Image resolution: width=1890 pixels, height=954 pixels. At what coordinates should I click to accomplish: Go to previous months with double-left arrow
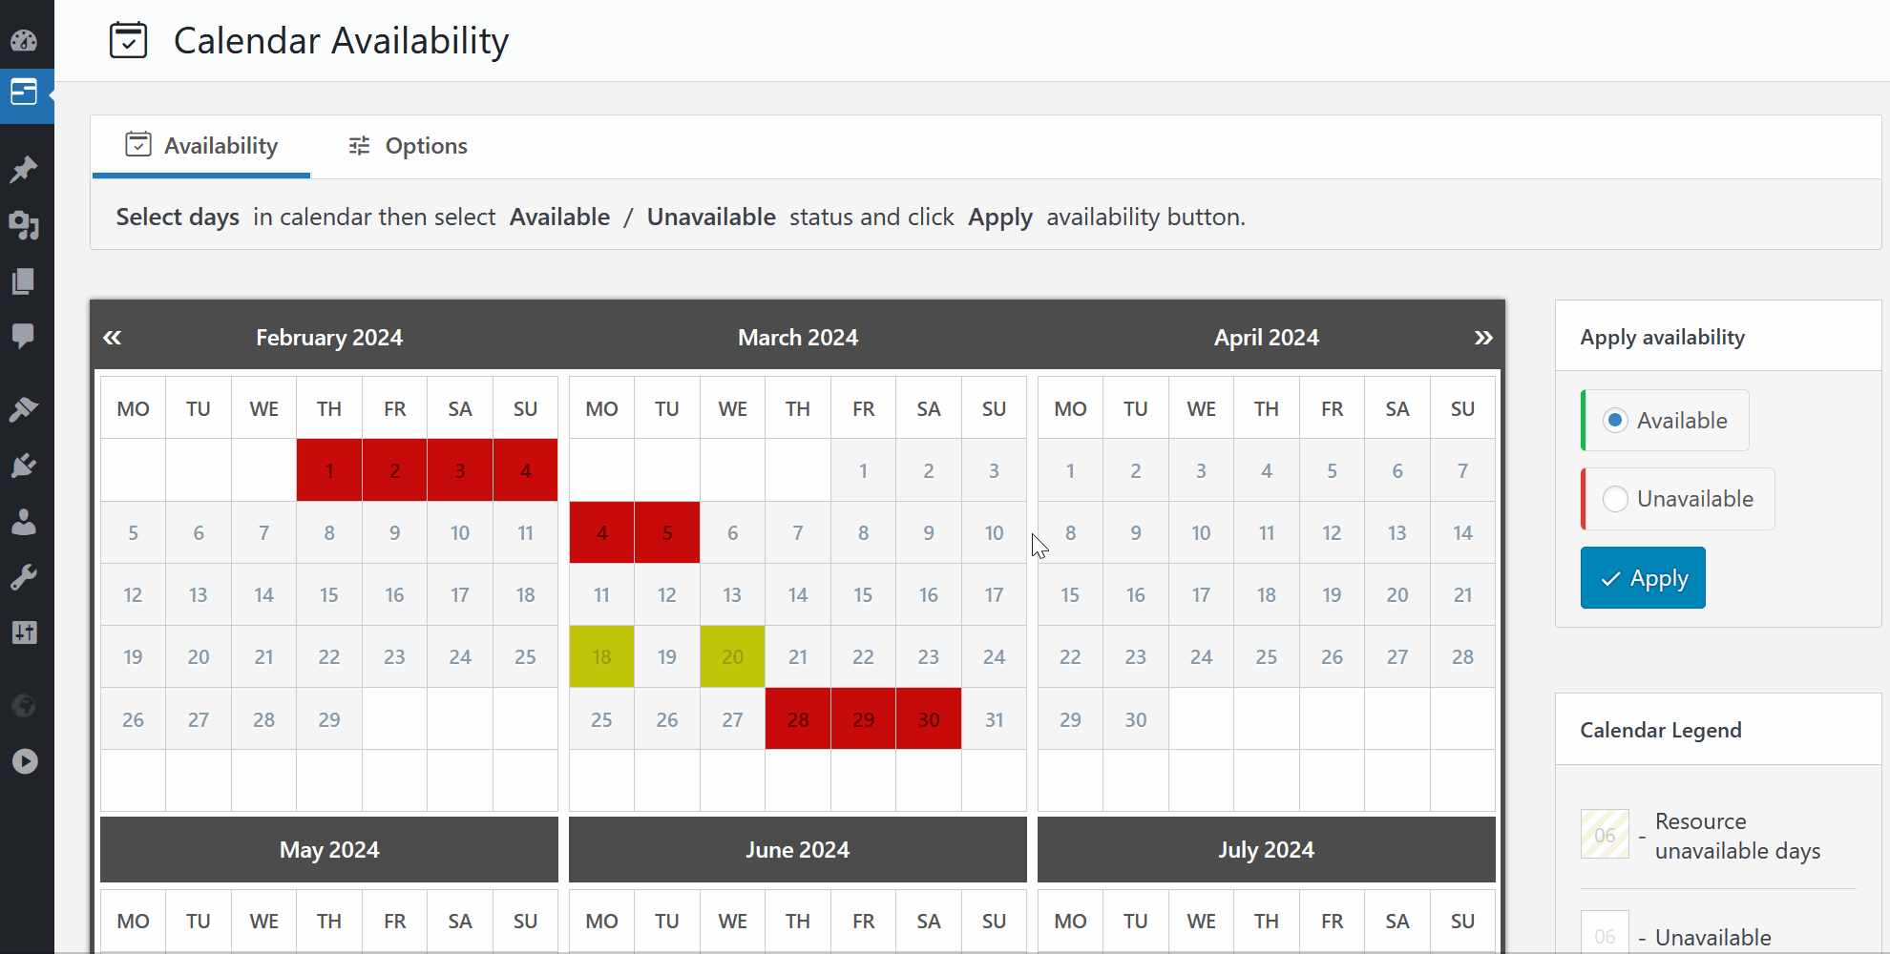coord(113,338)
